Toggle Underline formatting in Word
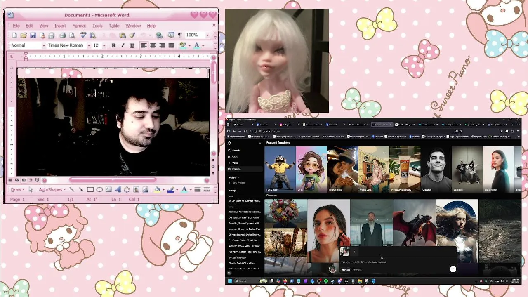The height and width of the screenshot is (297, 528). tap(132, 45)
